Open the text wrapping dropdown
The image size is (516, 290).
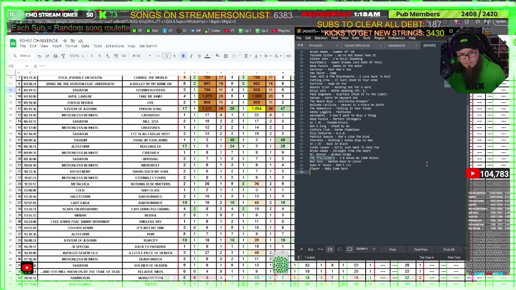pos(267,56)
